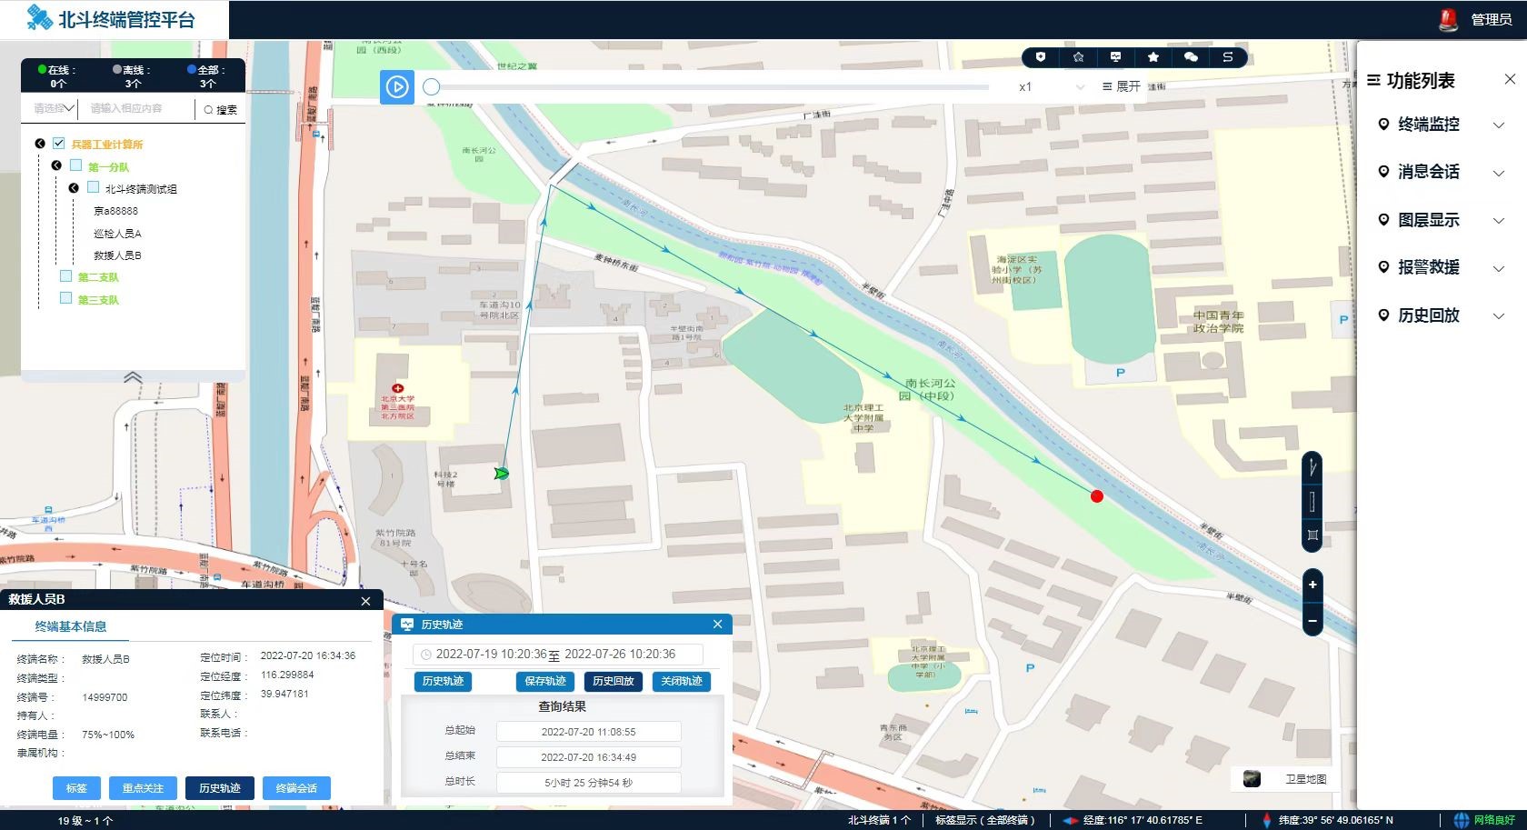This screenshot has height=830, width=1527.
Task: Select the area measurement tool on map
Action: [1312, 535]
